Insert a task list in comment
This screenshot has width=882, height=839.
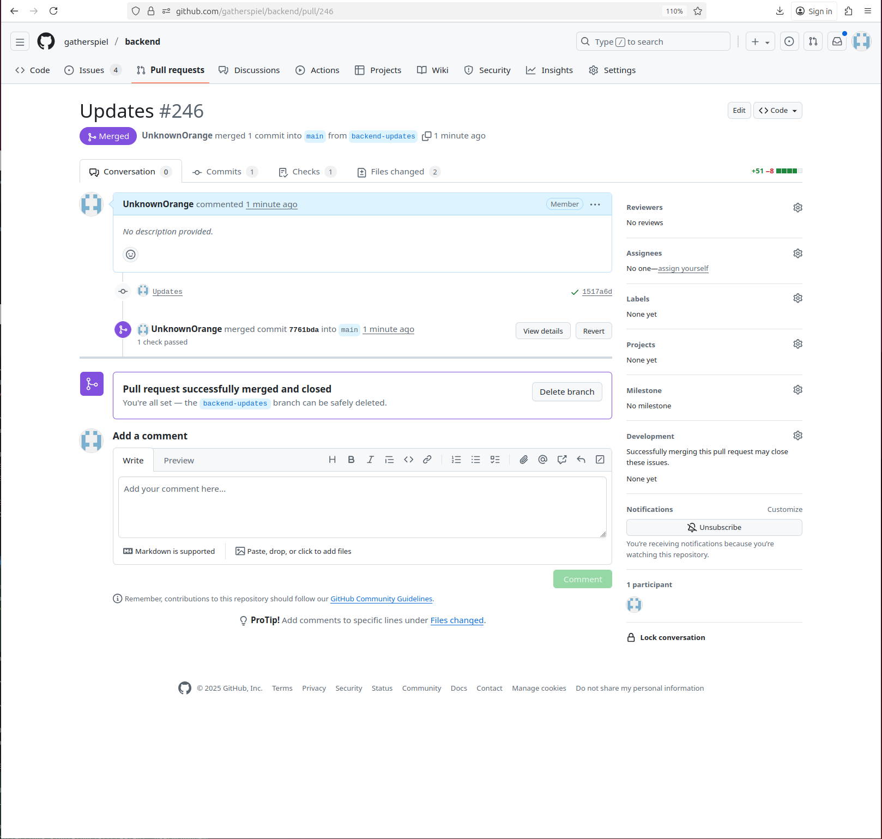pos(495,460)
